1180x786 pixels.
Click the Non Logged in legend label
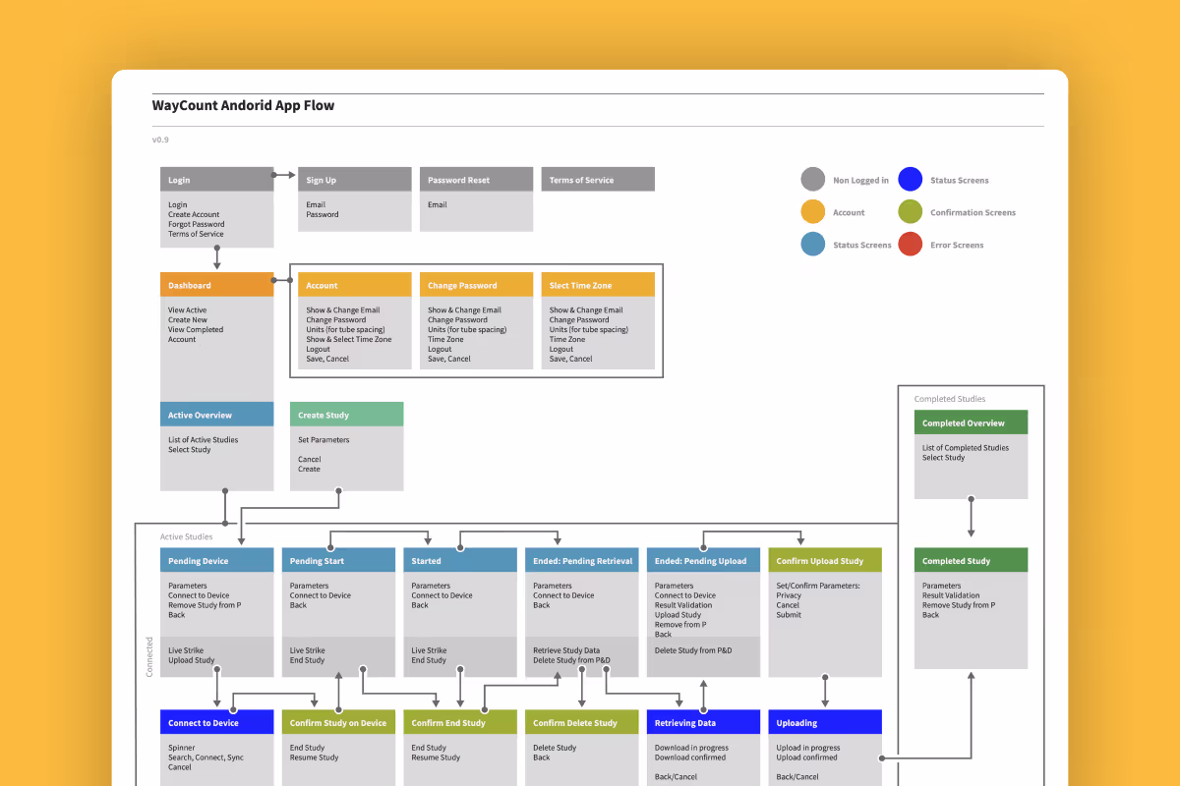tap(861, 181)
